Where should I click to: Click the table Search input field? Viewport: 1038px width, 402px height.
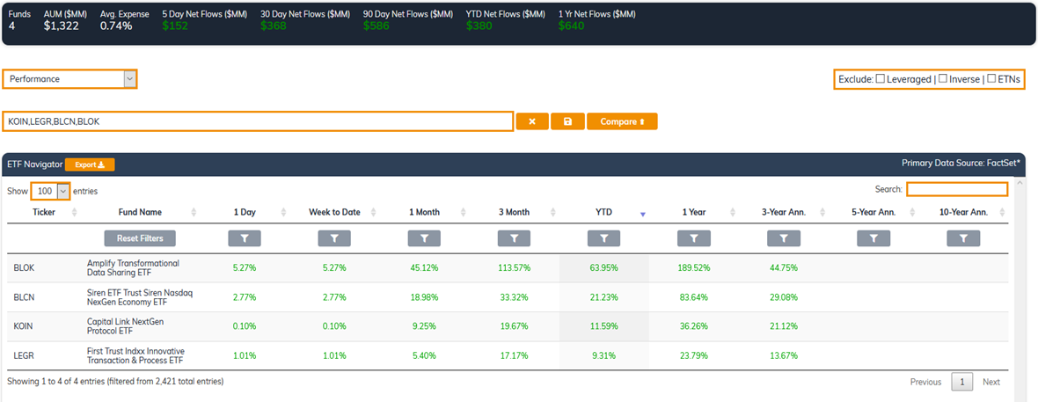point(957,189)
